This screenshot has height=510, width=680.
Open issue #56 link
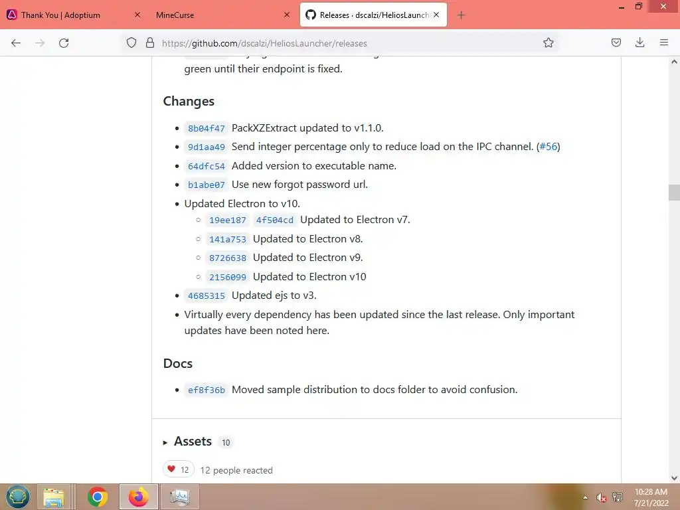coord(548,147)
